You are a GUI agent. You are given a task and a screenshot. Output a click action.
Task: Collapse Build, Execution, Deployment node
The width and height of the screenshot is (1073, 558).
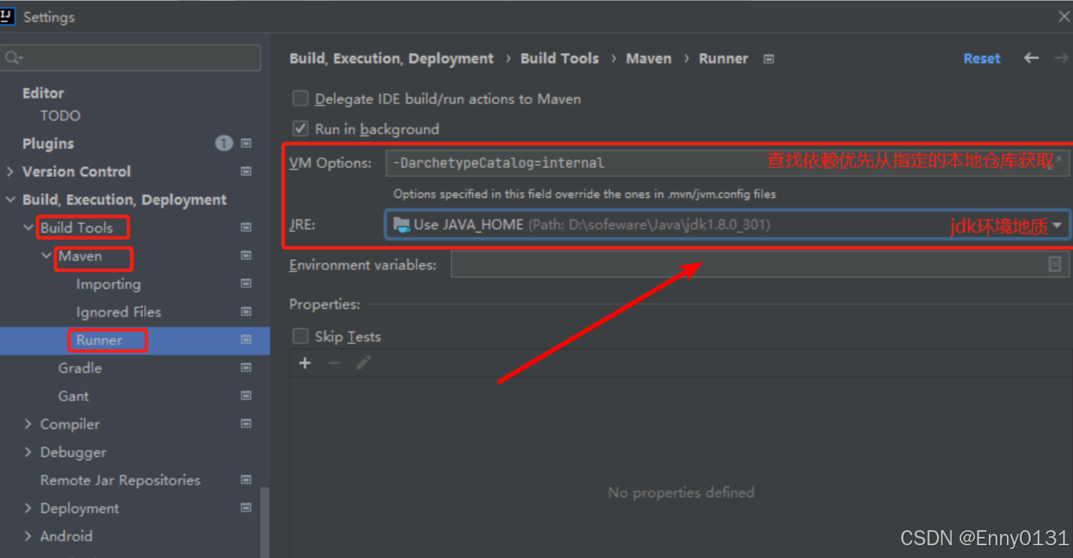(11, 199)
